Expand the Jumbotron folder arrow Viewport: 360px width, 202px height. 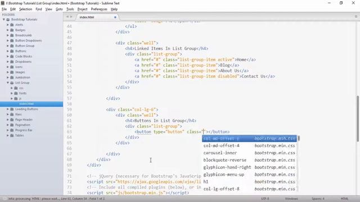[7, 77]
